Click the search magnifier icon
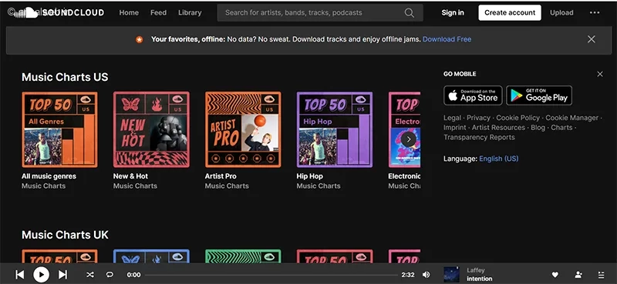 click(410, 12)
